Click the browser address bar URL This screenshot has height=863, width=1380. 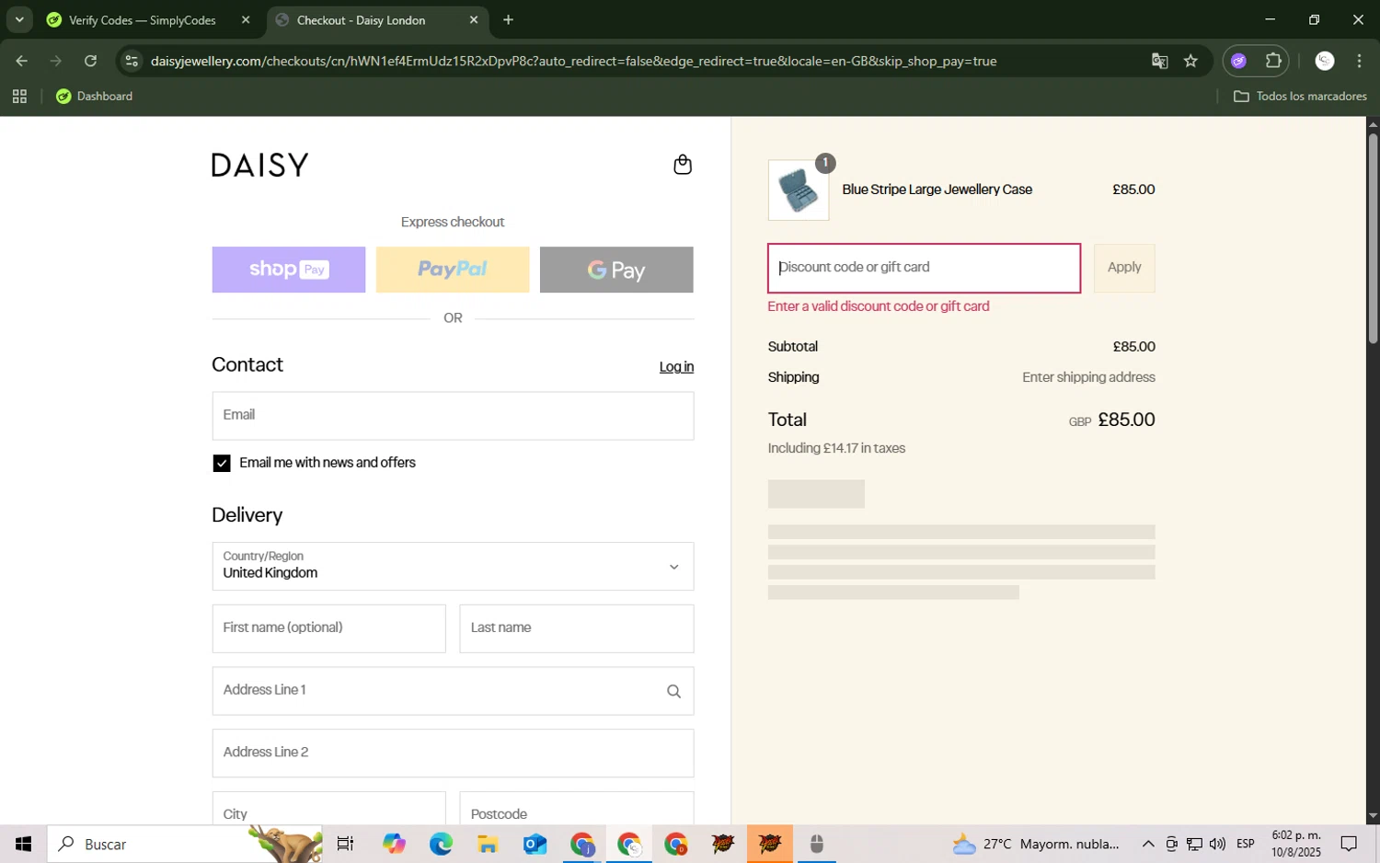point(573,61)
